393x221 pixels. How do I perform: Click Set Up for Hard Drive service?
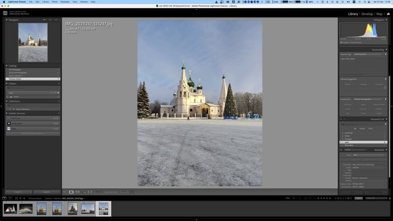(x=56, y=118)
